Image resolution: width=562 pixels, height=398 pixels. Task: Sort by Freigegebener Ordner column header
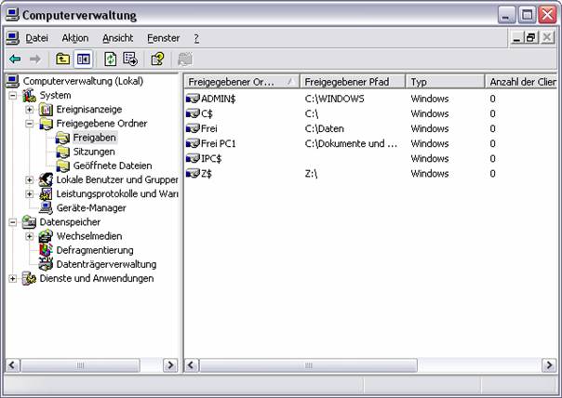242,82
